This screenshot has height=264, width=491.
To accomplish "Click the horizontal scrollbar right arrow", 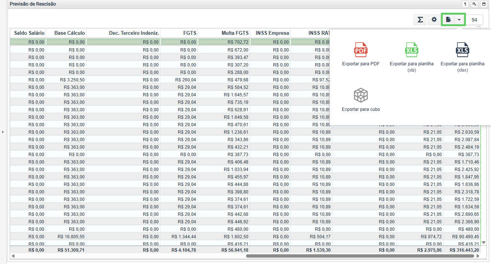I will (x=478, y=256).
